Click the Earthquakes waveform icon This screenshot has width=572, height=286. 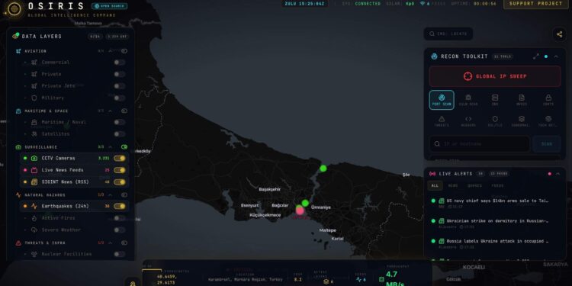34,206
